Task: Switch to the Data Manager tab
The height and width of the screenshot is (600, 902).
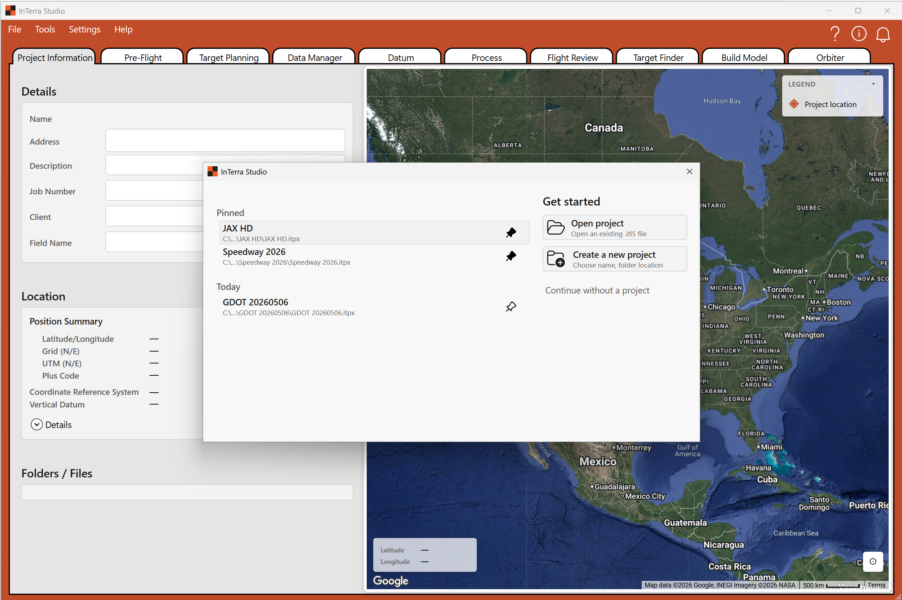Action: [315, 57]
